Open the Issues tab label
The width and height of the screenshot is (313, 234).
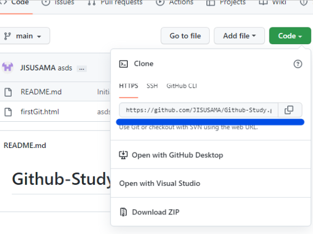65,2
